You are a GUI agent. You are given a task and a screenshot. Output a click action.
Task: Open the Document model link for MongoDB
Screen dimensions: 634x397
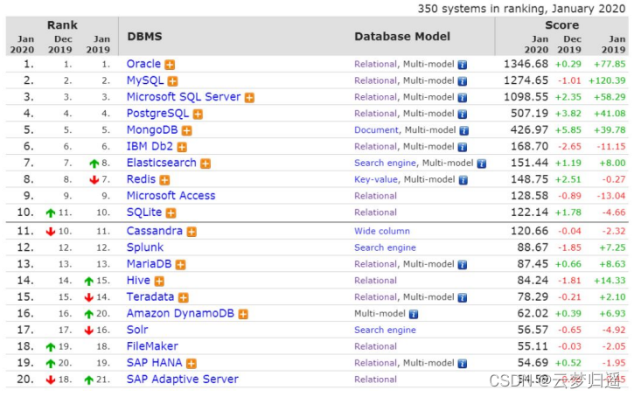(x=376, y=130)
